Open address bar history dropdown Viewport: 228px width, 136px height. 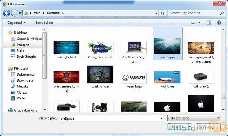click(x=156, y=13)
